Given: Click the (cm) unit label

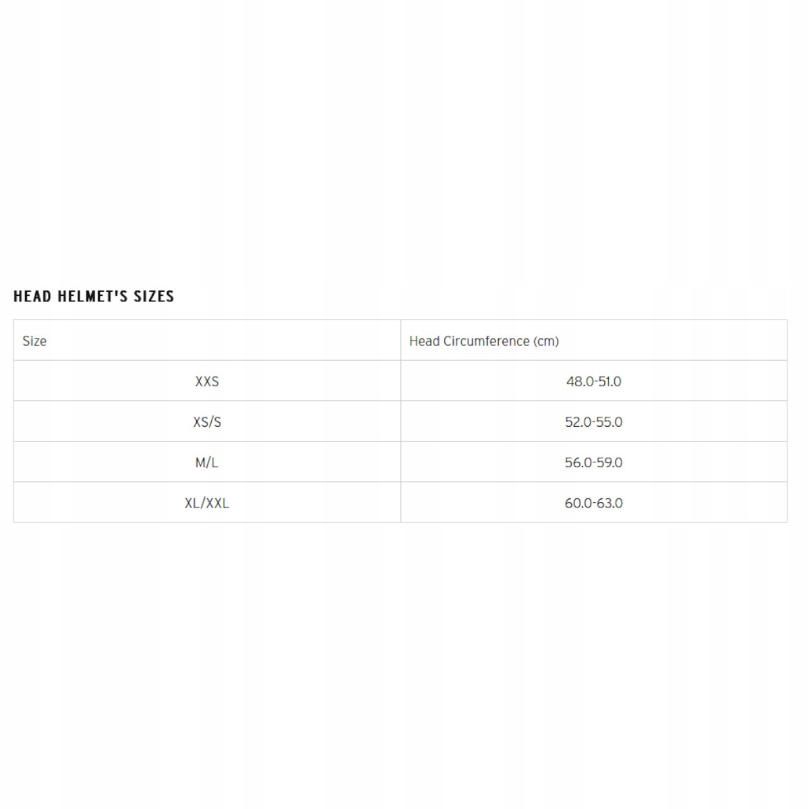Looking at the screenshot, I should pyautogui.click(x=546, y=341).
